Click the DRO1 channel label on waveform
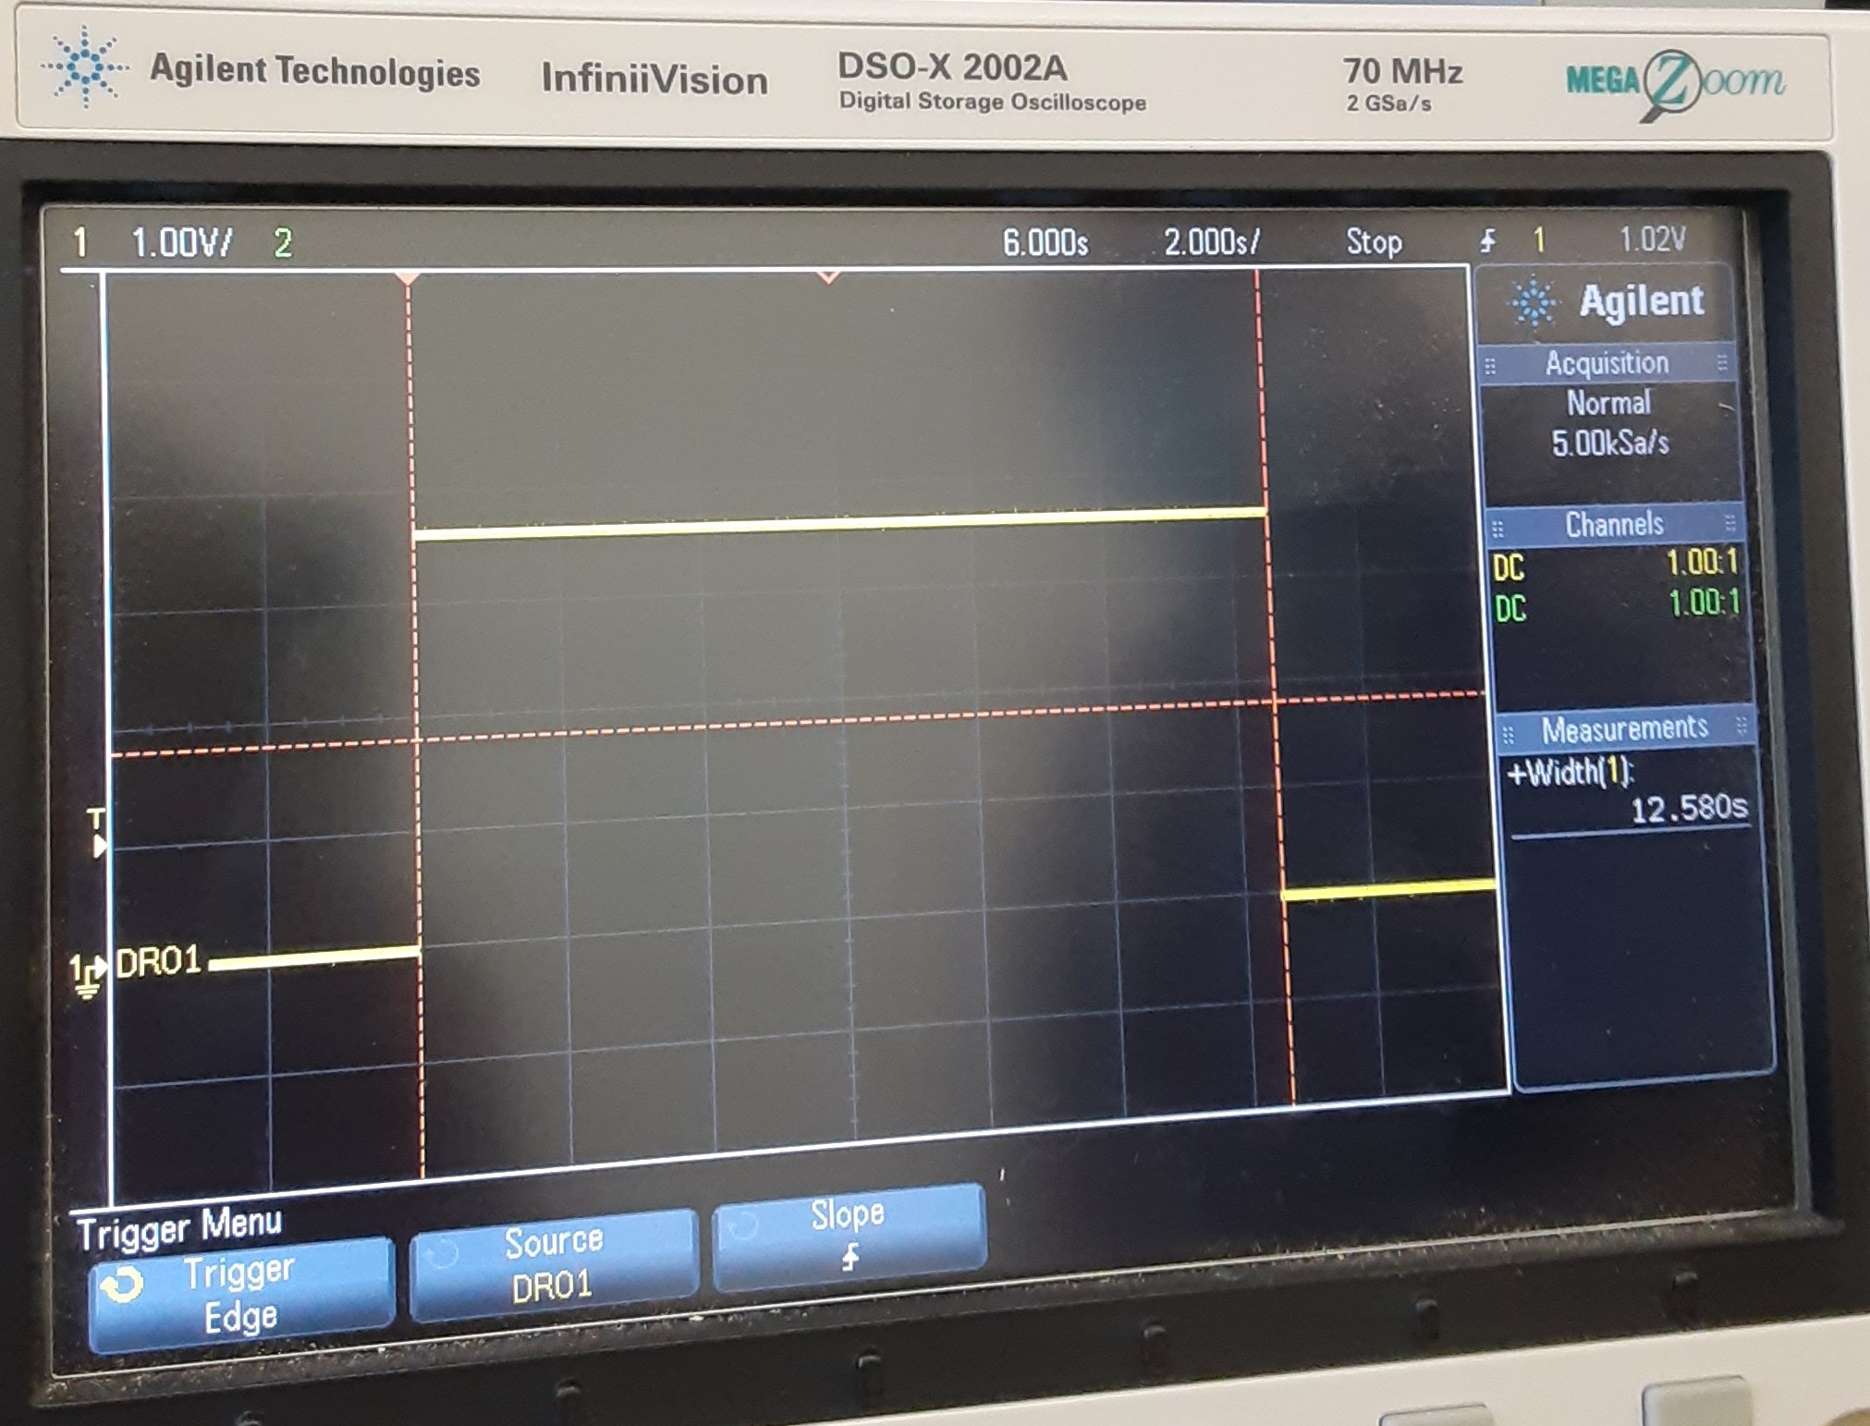The width and height of the screenshot is (1870, 1426). pos(158,962)
